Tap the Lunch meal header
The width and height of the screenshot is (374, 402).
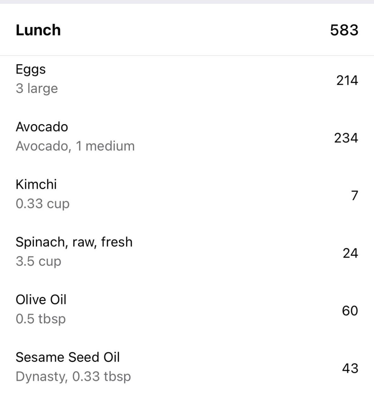(38, 30)
